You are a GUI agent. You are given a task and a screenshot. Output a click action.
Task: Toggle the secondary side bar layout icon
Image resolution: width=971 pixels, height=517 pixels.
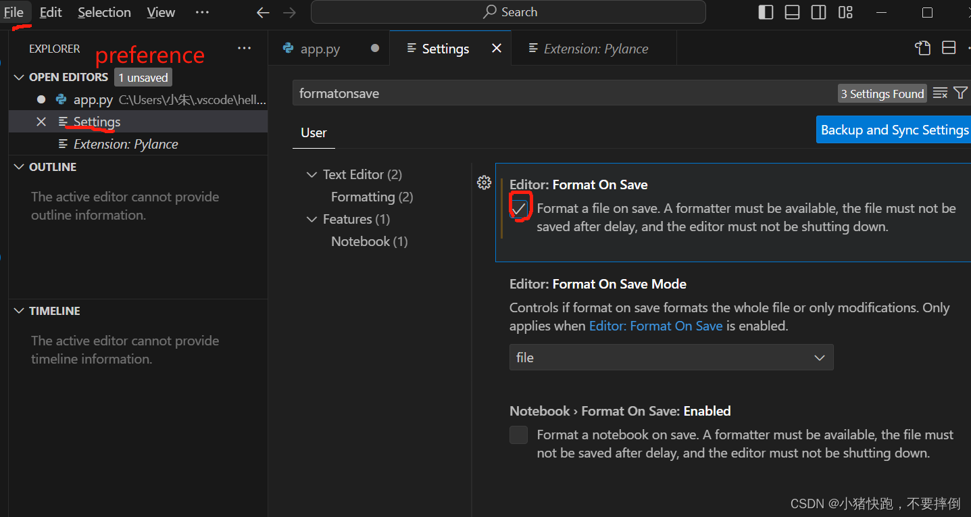[x=818, y=13]
